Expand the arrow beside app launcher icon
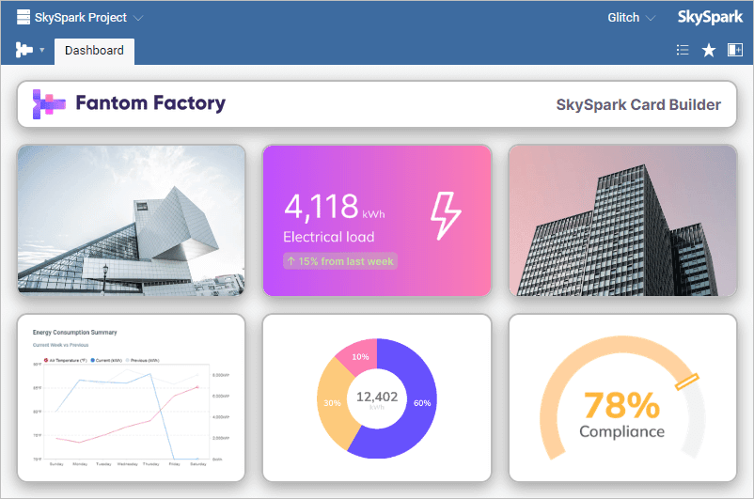Viewport: 754px width, 499px height. click(x=41, y=50)
